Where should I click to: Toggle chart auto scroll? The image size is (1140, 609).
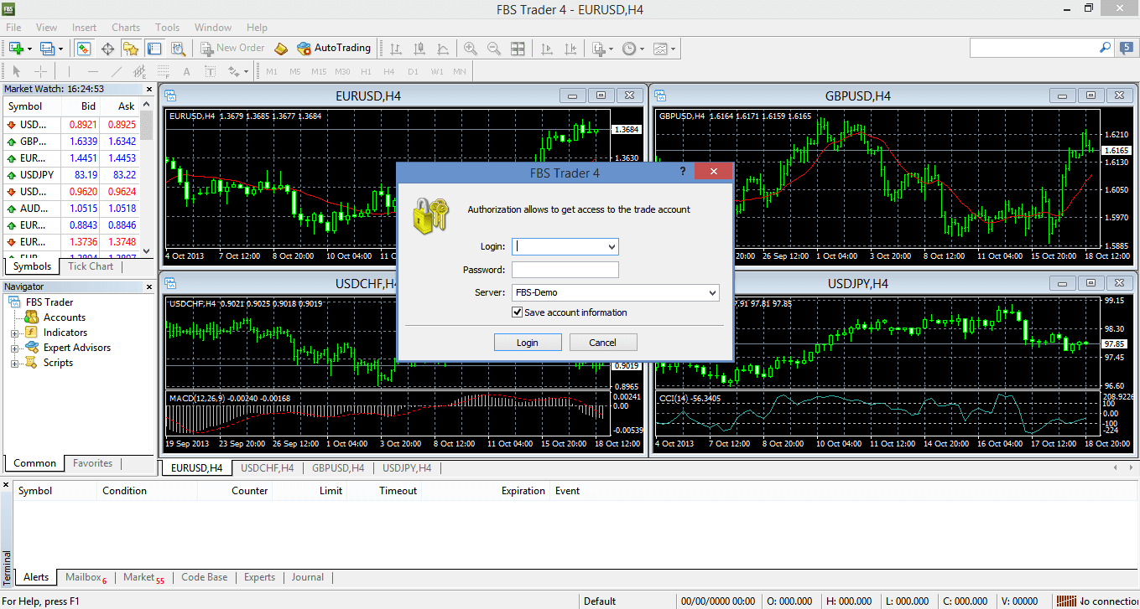coord(545,48)
